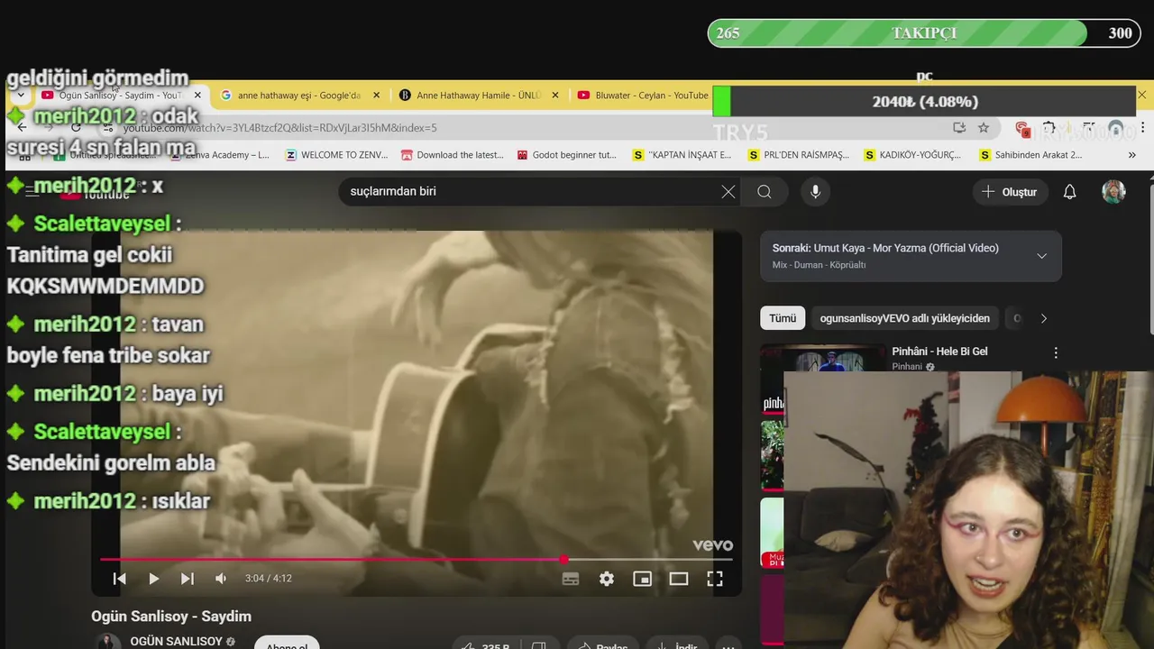Open YouTube notifications bell

coord(1069,192)
